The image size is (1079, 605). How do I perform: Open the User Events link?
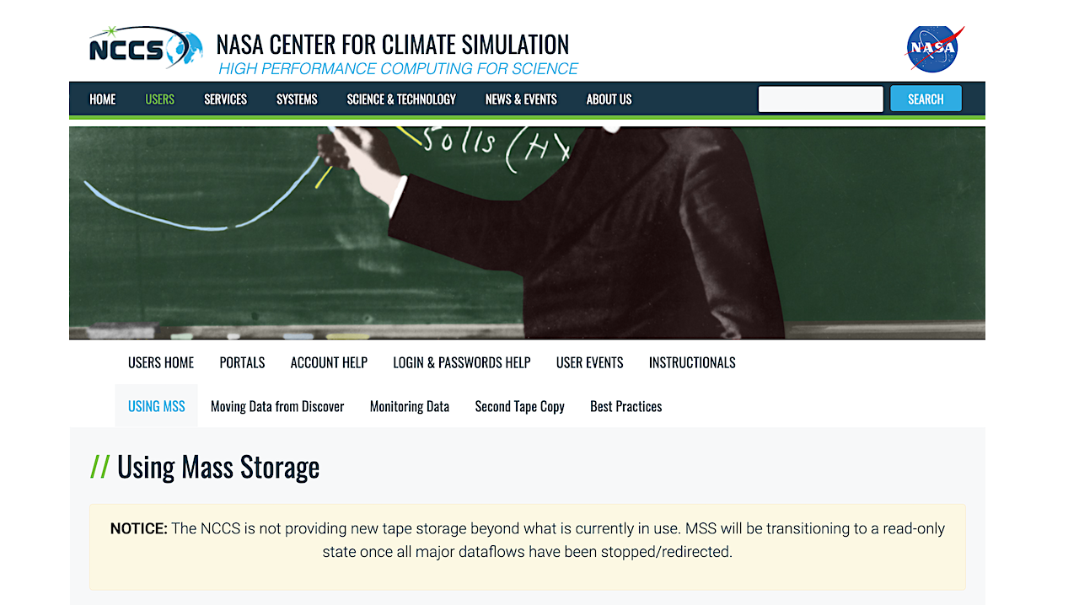(x=590, y=362)
